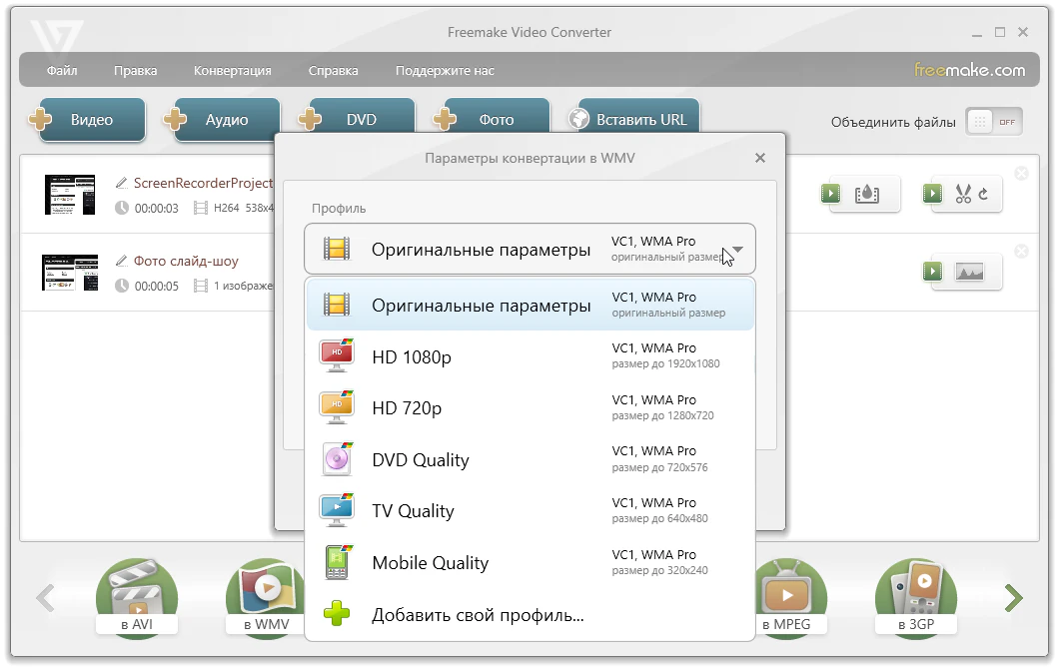Click the Фото слайд-шоу thumbnail
The height and width of the screenshot is (669, 1059).
tap(70, 273)
